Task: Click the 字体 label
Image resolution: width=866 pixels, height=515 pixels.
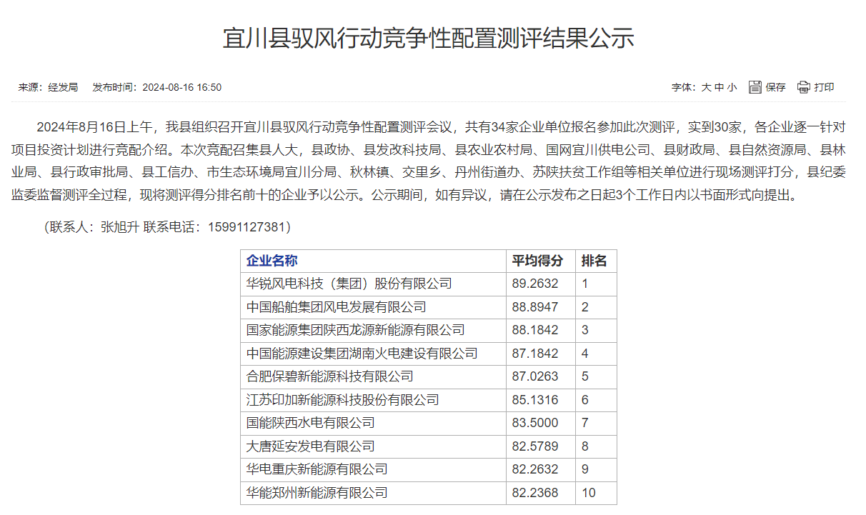Action: [684, 87]
